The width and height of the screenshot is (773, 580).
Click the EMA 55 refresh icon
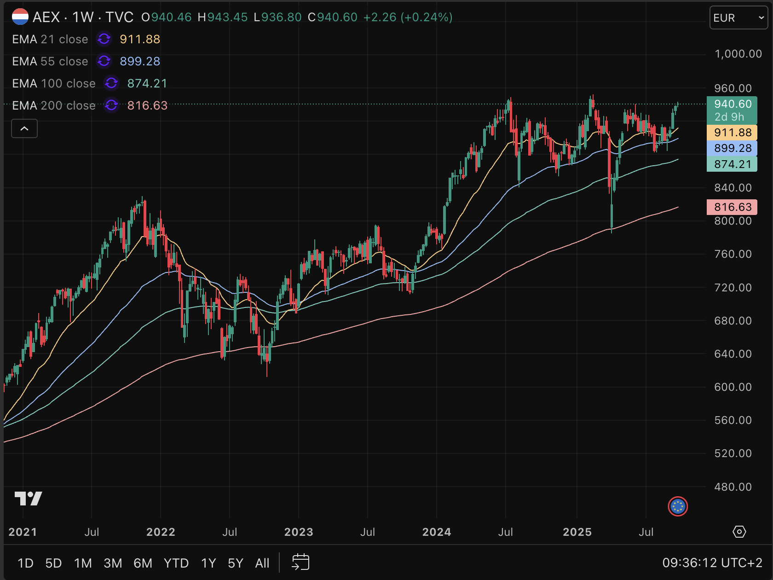coord(104,61)
